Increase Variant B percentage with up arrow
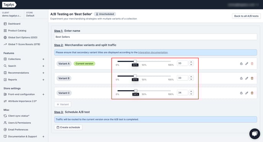This screenshot has height=142, width=263. (191, 77)
